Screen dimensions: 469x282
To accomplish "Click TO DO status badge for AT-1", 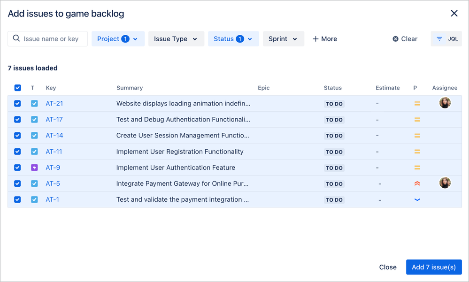I will click(334, 200).
